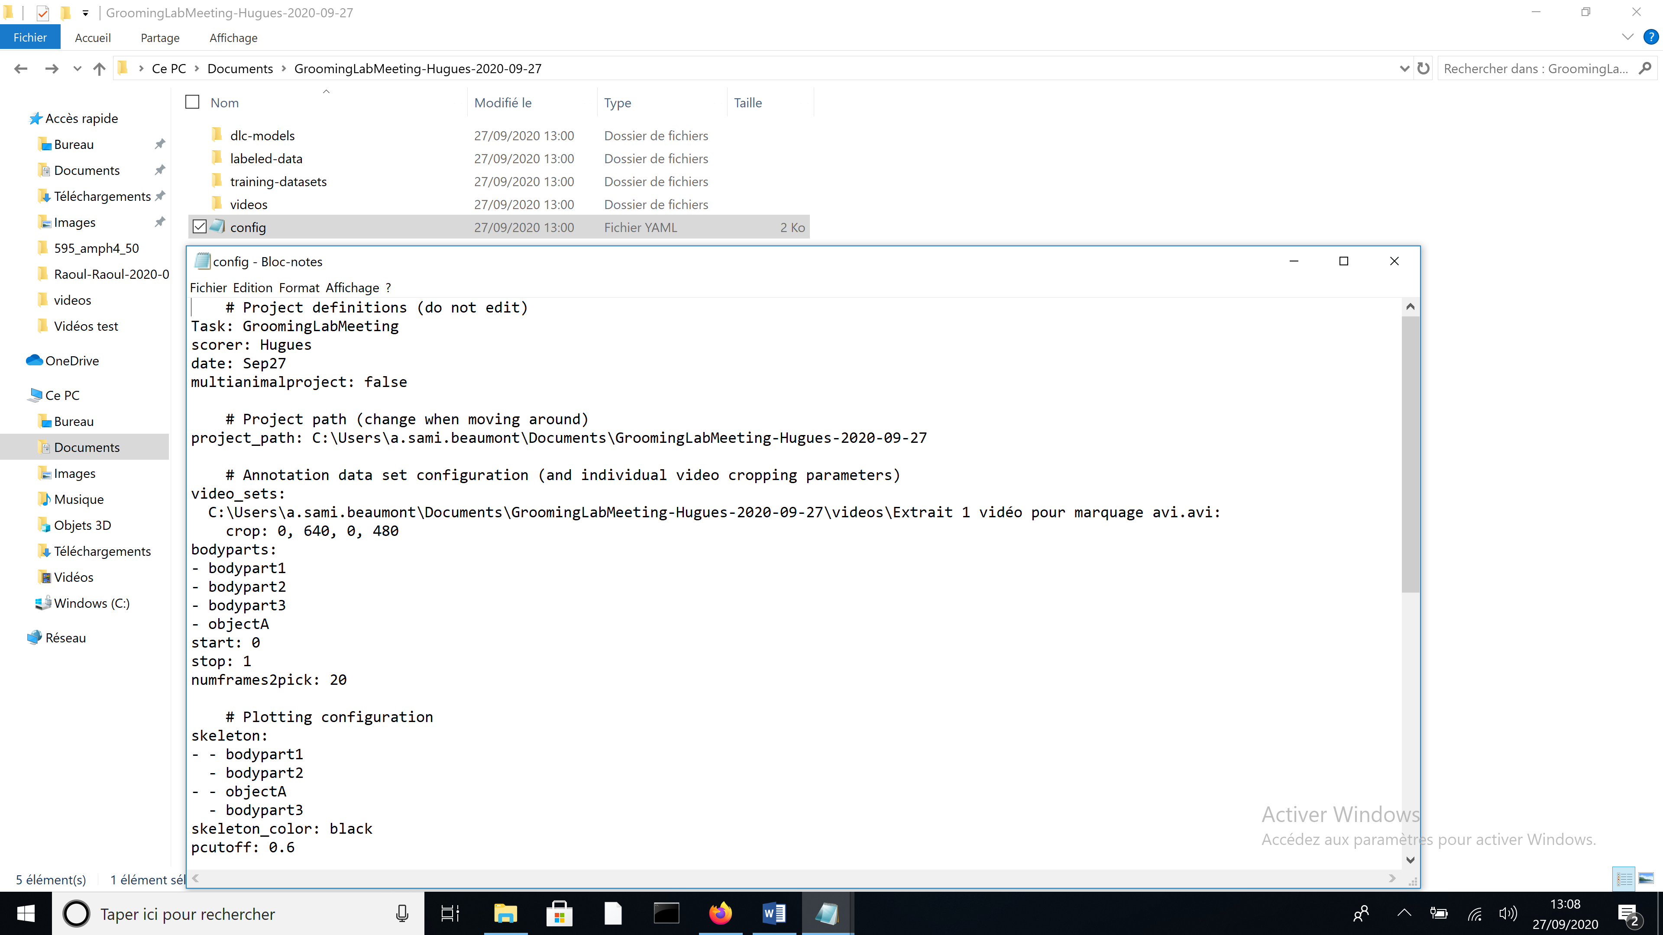This screenshot has width=1663, height=935.
Task: Expand the Documents breadcrumb arrow
Action: (284, 68)
